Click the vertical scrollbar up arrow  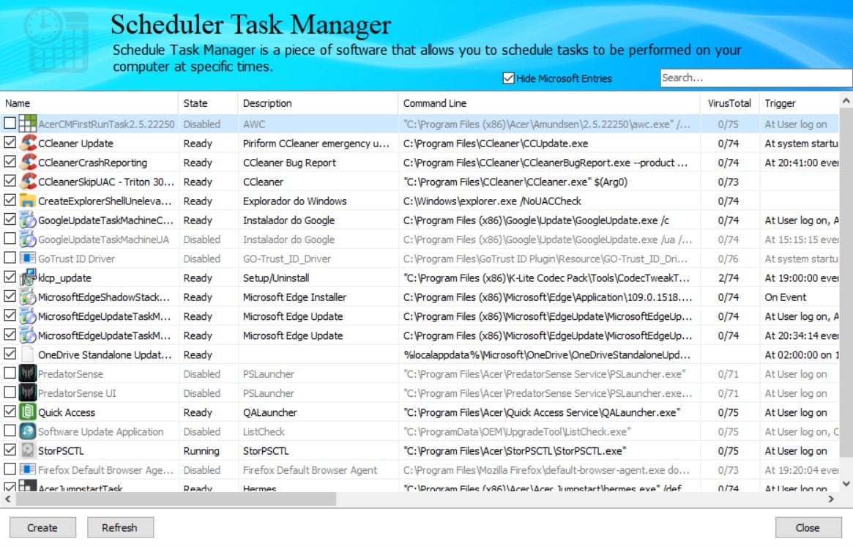846,101
